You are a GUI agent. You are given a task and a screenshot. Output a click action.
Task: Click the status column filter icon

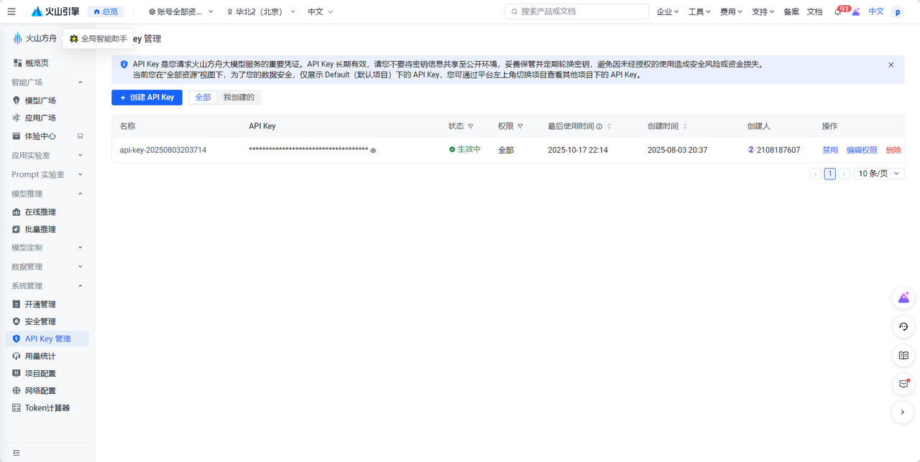tap(471, 126)
